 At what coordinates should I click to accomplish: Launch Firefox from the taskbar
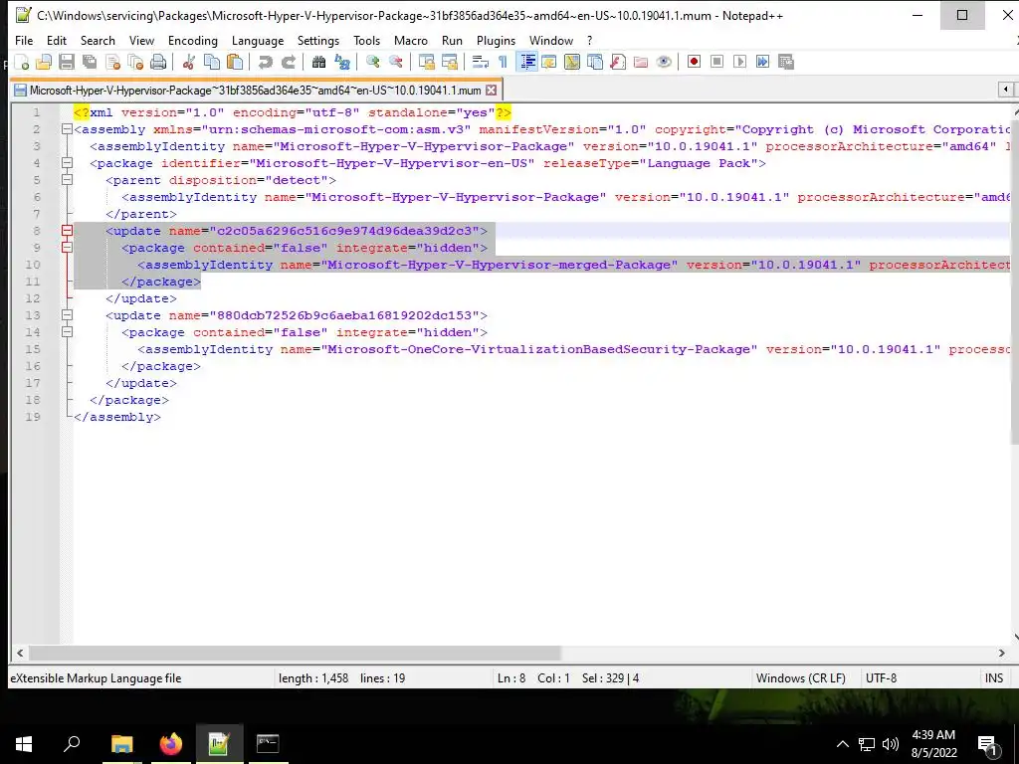click(x=171, y=743)
